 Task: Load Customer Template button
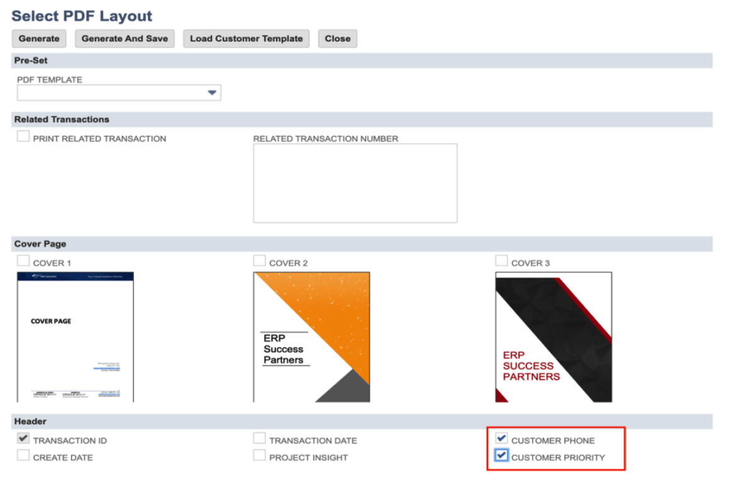[x=246, y=38]
